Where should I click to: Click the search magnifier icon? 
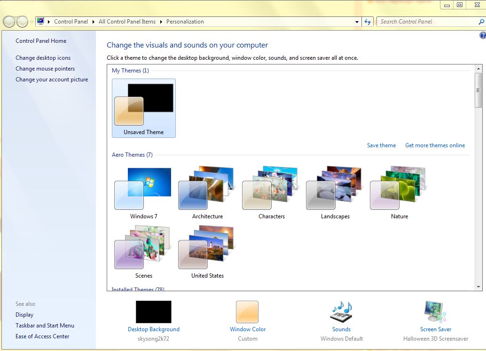pyautogui.click(x=481, y=22)
